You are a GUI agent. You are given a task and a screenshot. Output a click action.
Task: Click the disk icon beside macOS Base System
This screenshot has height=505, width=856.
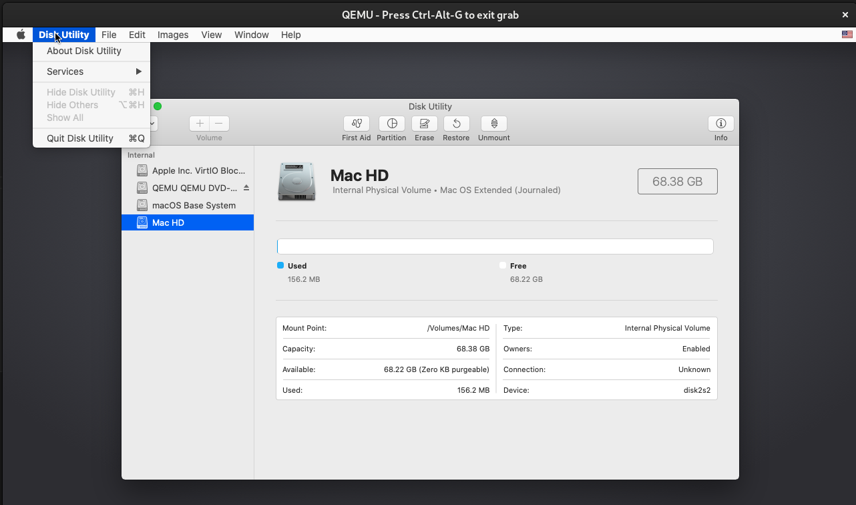[x=142, y=205]
